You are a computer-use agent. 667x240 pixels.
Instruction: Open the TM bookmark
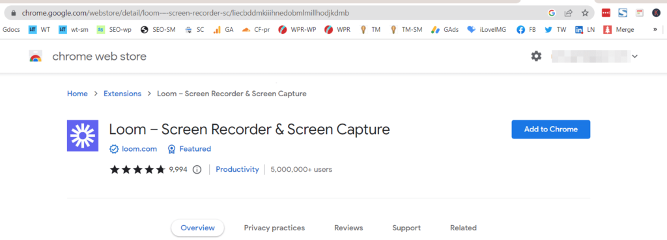coord(370,30)
